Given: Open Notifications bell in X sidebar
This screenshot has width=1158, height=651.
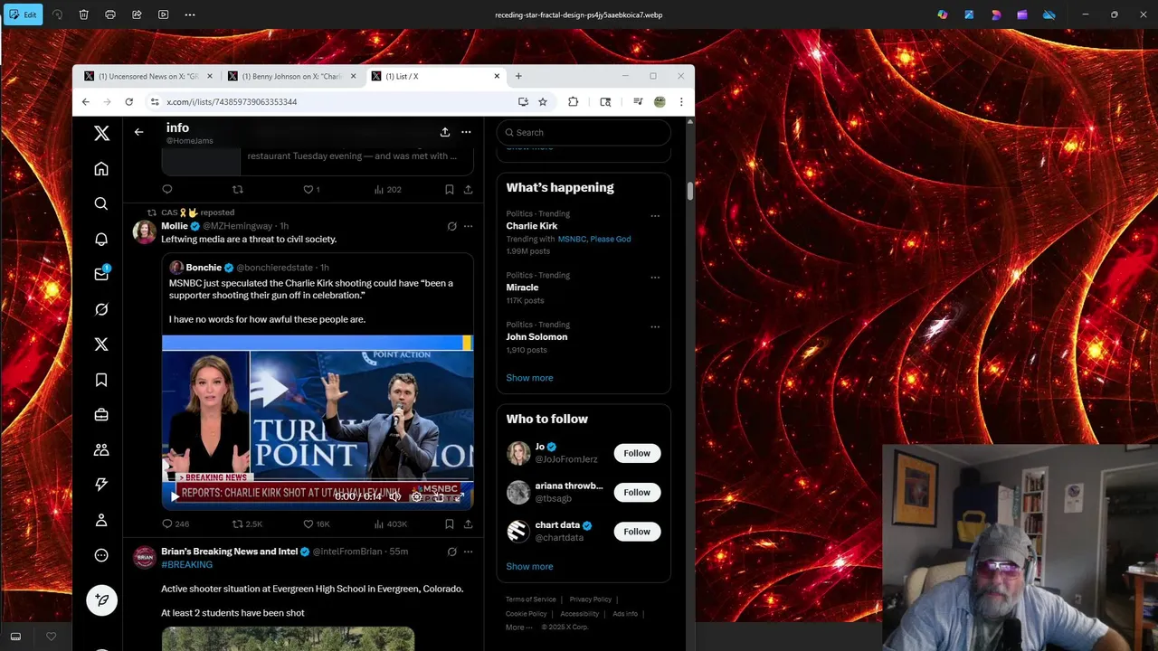Looking at the screenshot, I should 101,239.
